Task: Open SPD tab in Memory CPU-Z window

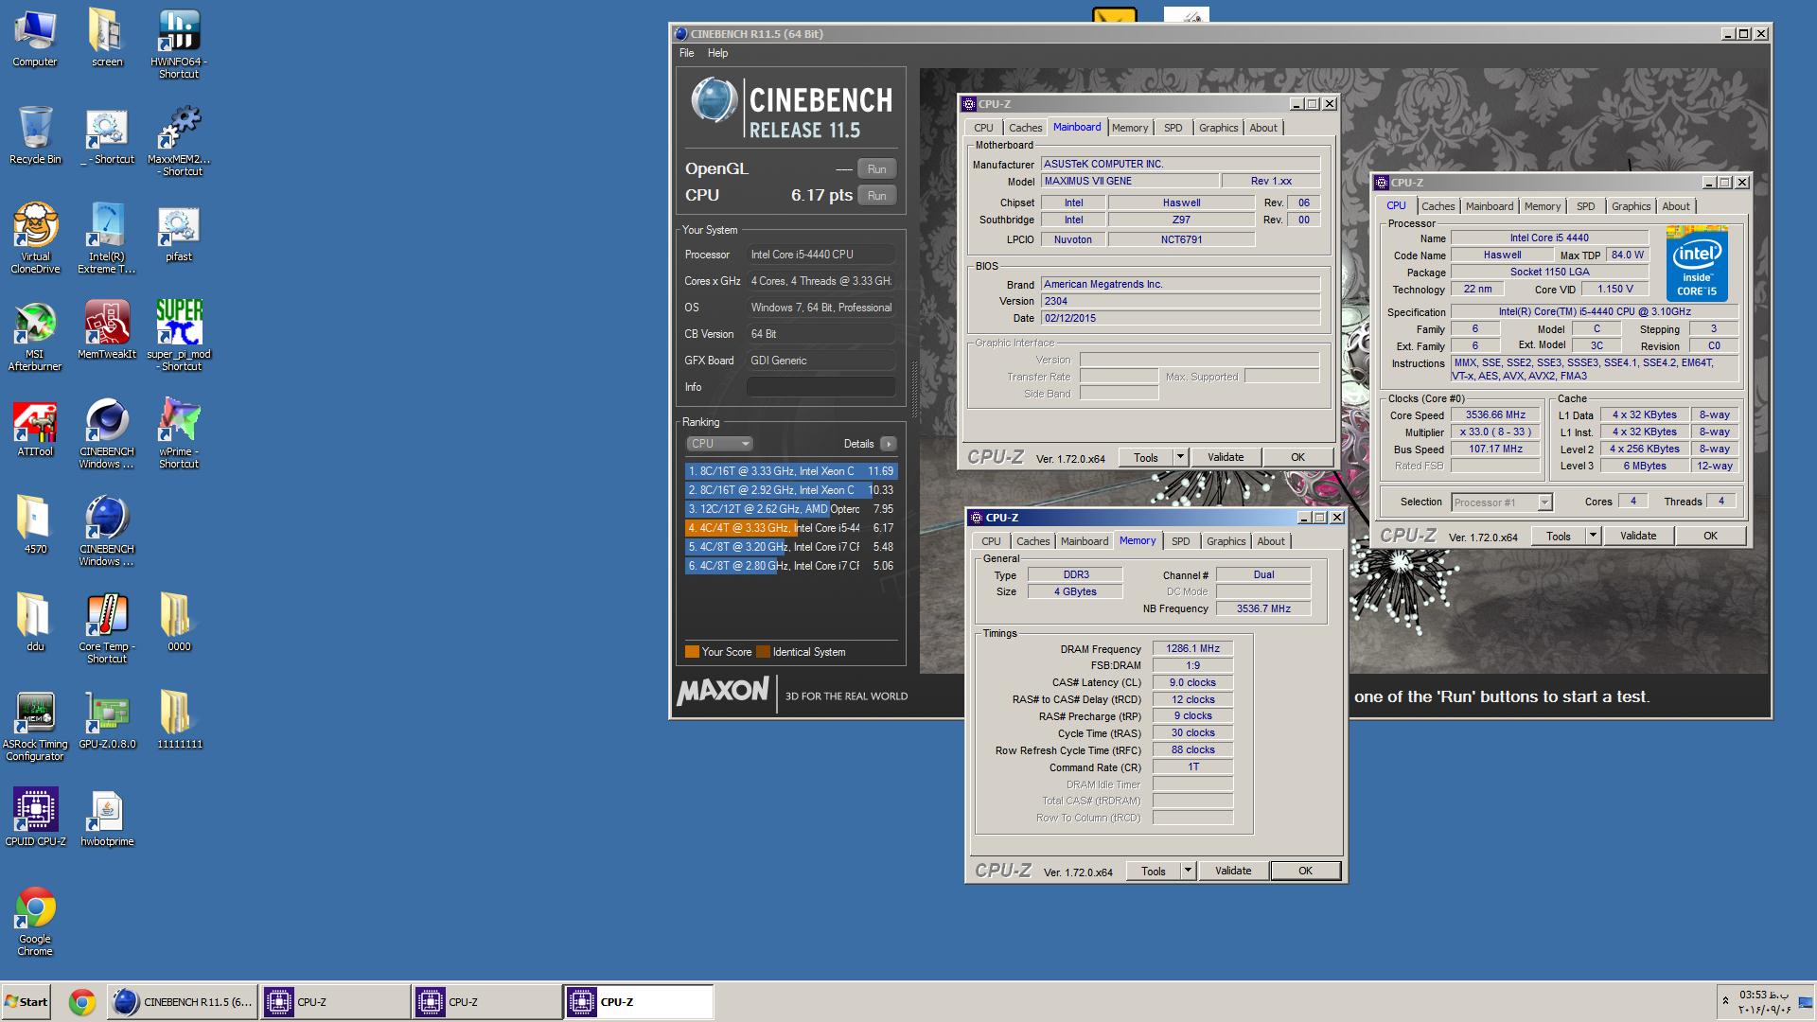Action: [x=1180, y=541]
